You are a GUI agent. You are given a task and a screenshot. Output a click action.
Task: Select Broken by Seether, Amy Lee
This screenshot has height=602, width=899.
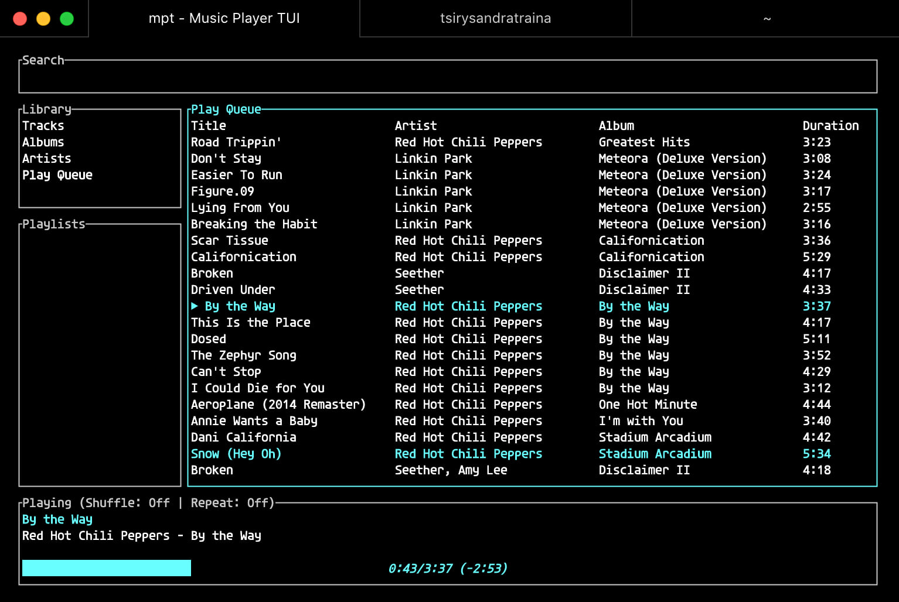click(x=532, y=470)
